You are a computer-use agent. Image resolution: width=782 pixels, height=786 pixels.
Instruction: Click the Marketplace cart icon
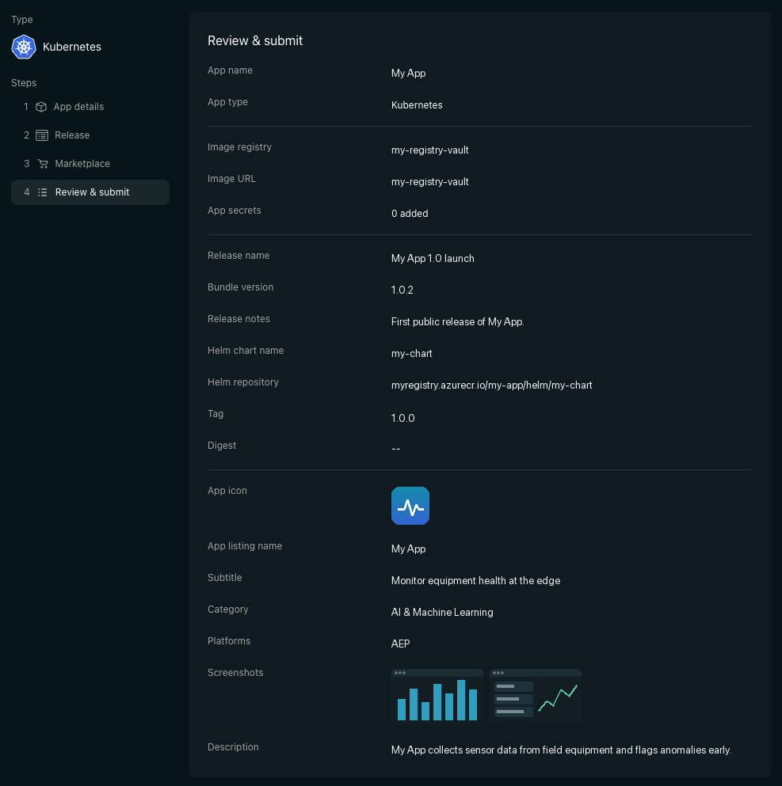pos(43,164)
